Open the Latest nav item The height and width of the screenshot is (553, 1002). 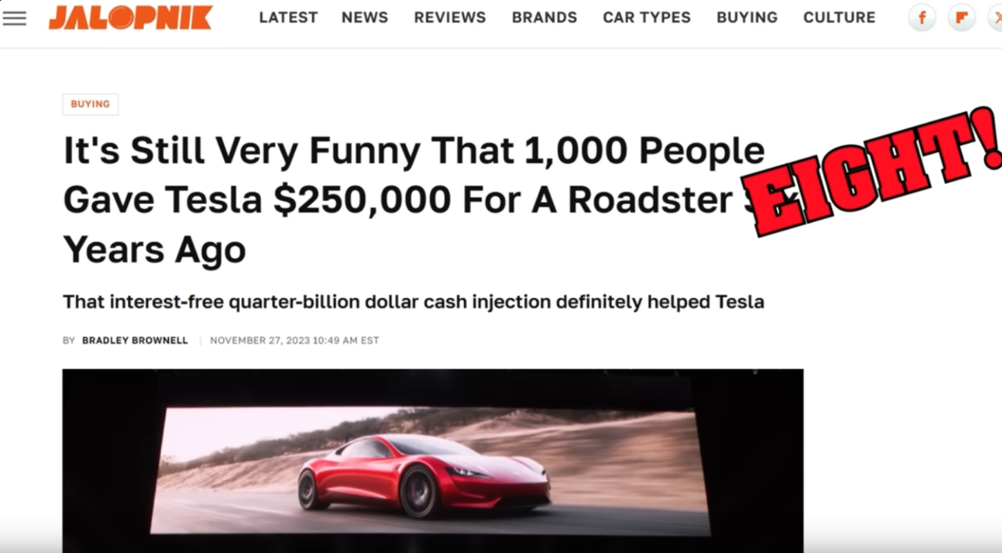tap(288, 18)
